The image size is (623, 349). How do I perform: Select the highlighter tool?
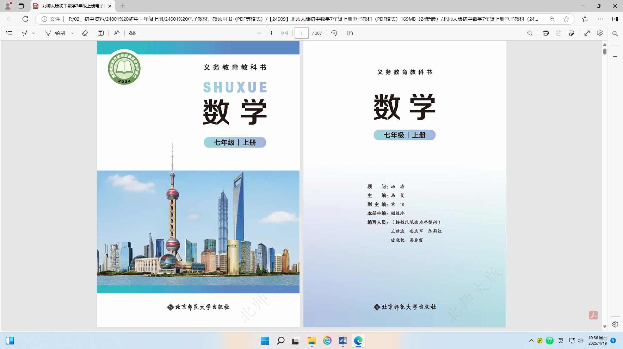[x=24, y=33]
